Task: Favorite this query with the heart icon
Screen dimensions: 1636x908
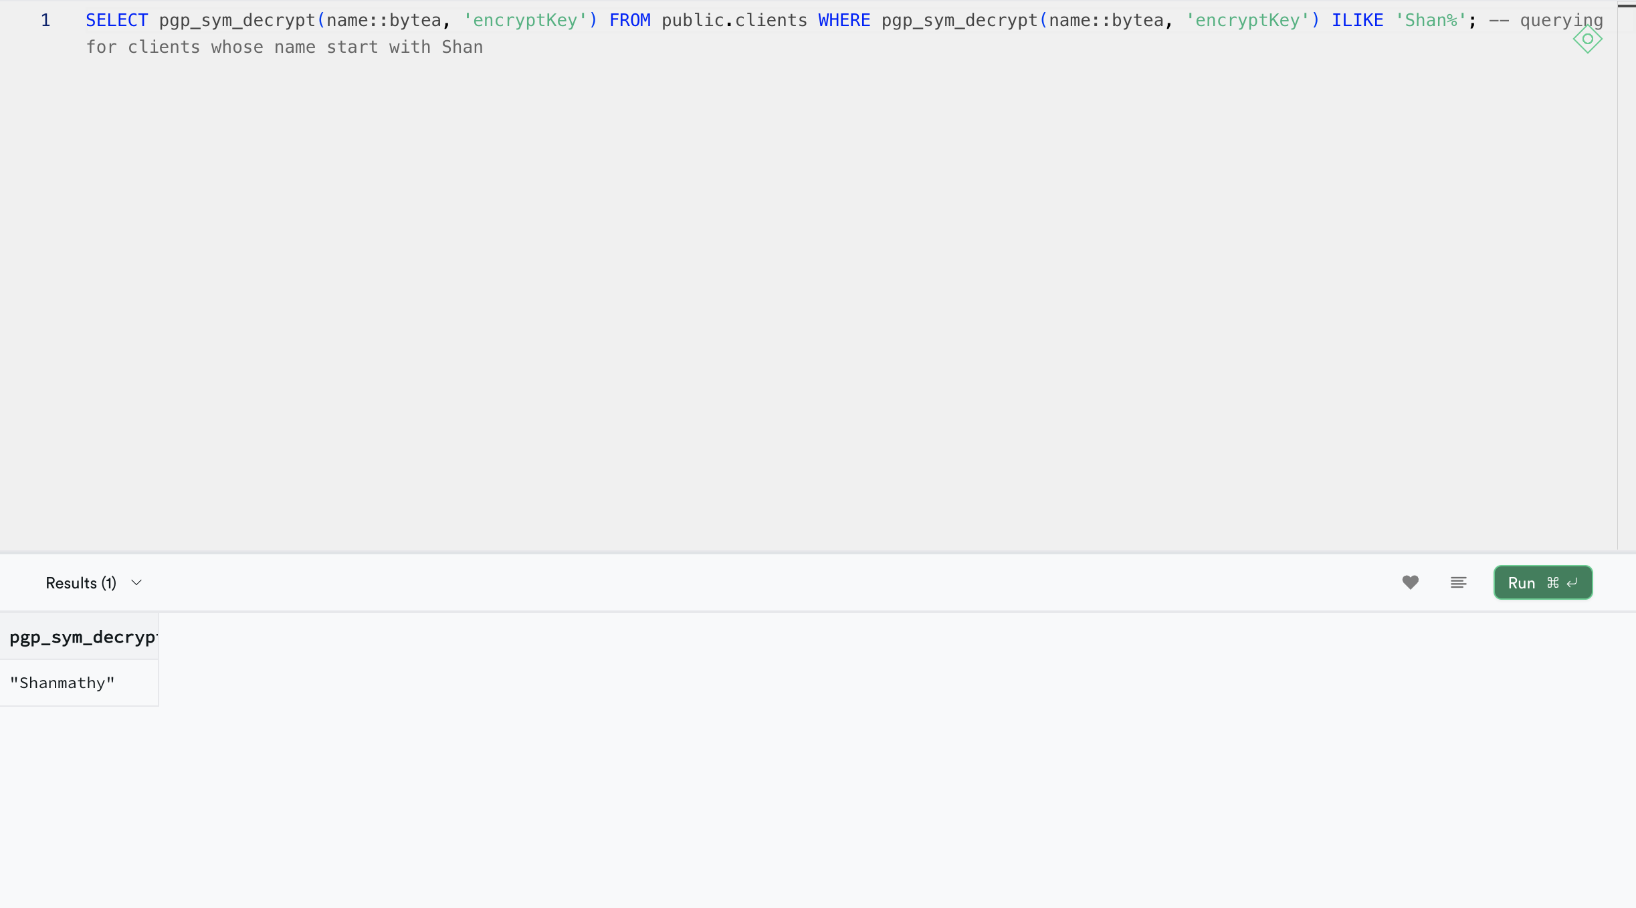Action: (1410, 582)
